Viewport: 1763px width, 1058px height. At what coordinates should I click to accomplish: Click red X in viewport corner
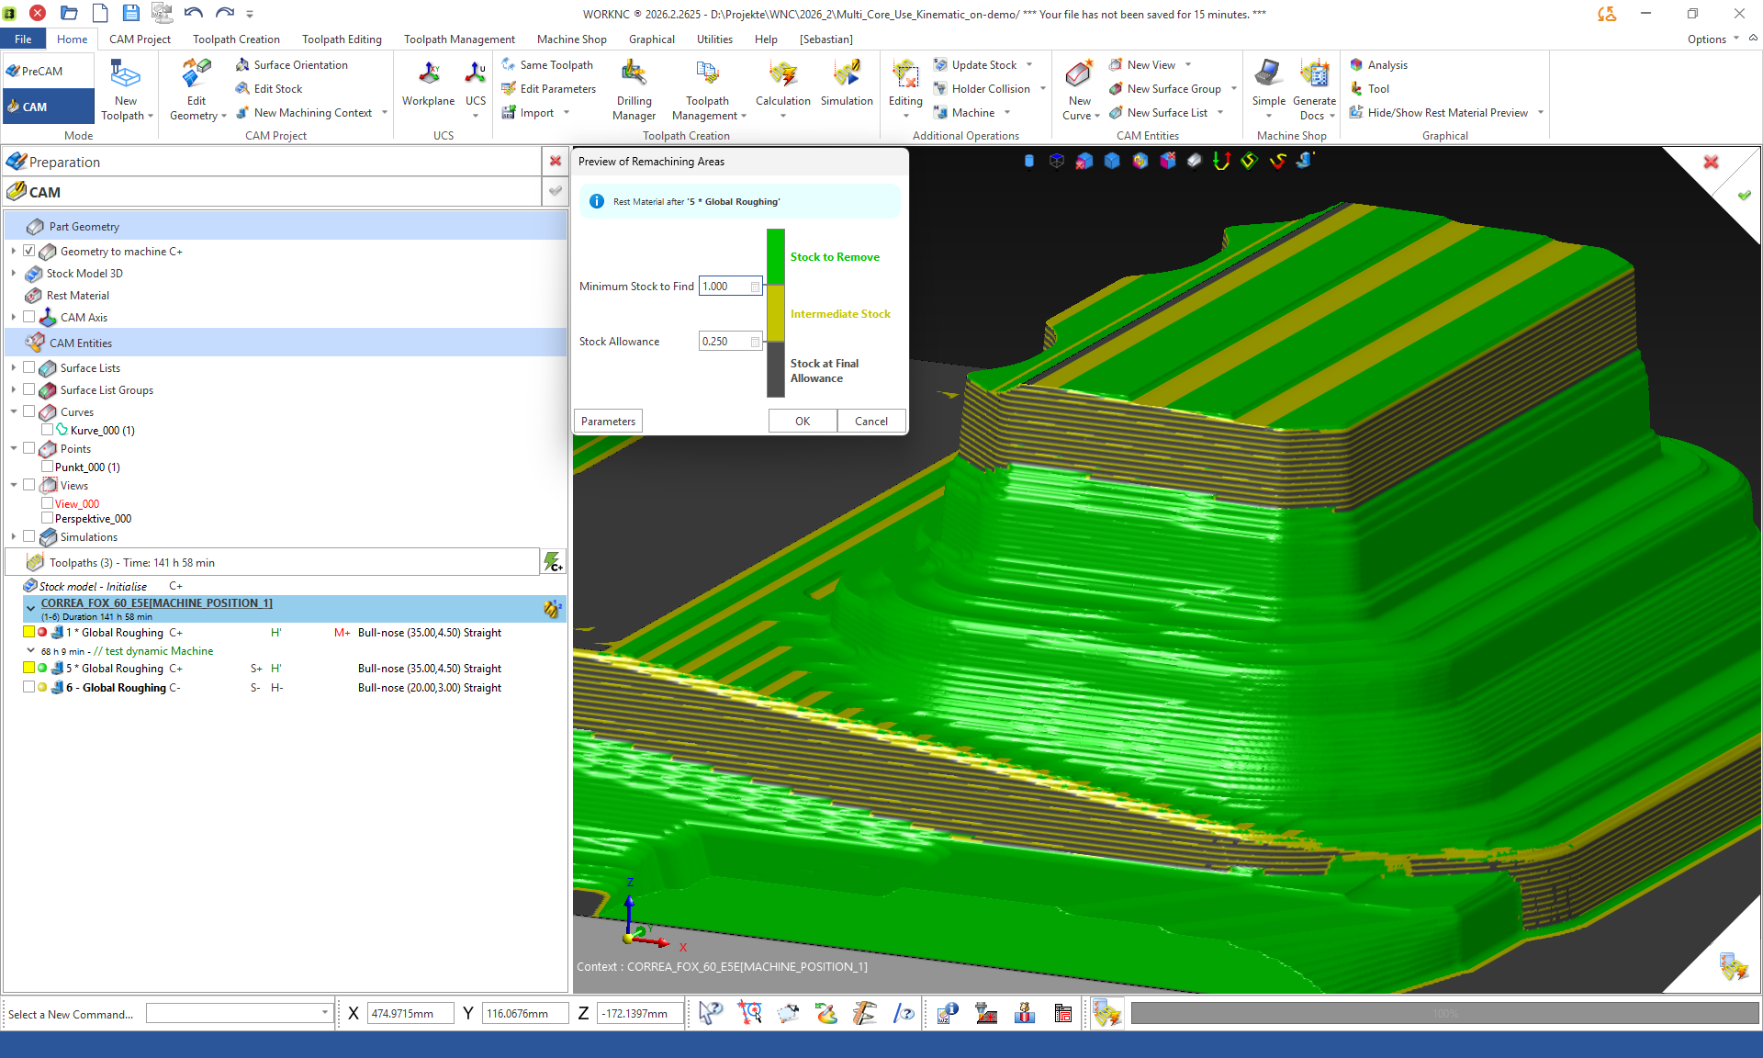pos(1711,162)
